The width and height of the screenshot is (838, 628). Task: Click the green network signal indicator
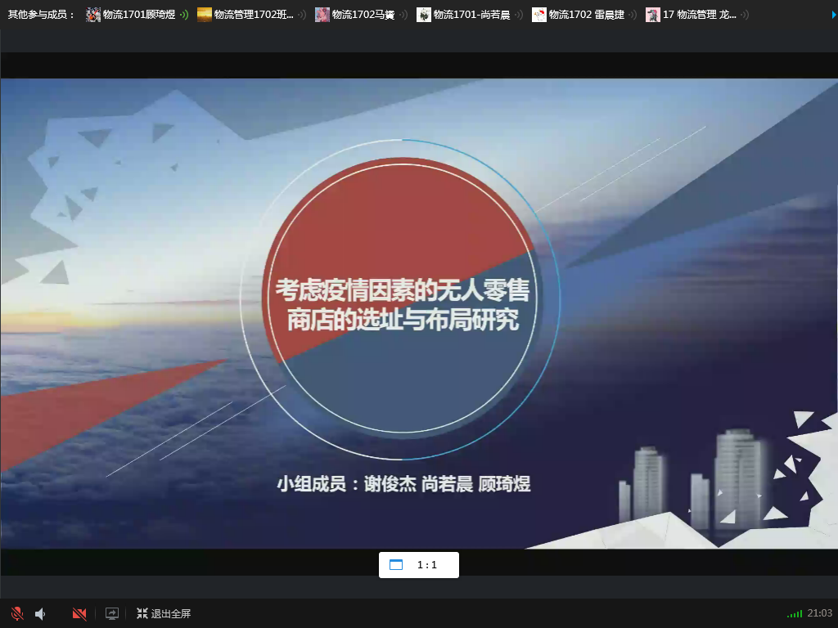click(795, 613)
